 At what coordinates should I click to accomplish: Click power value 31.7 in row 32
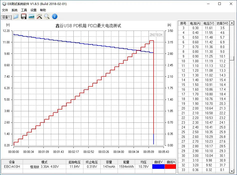click(222, 165)
